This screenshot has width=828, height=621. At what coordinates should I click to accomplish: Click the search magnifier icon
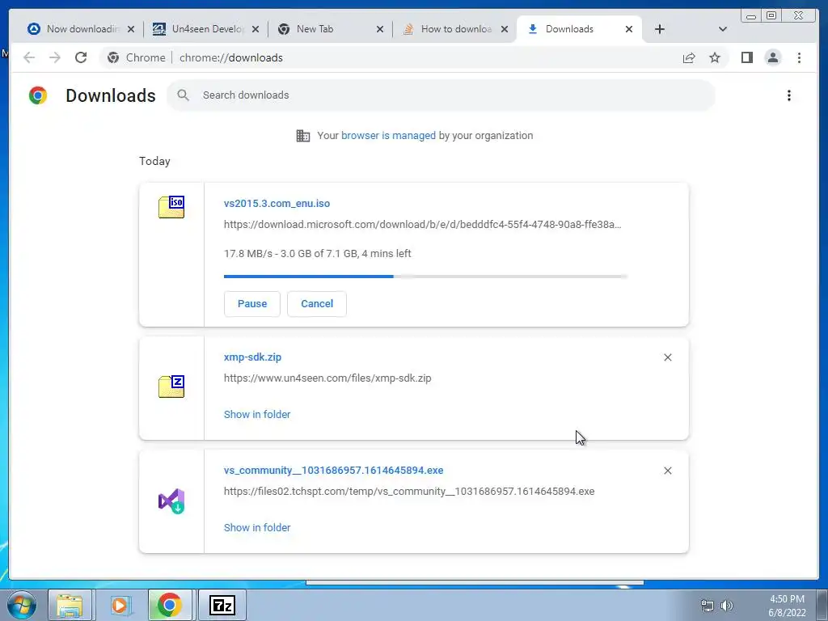(184, 95)
